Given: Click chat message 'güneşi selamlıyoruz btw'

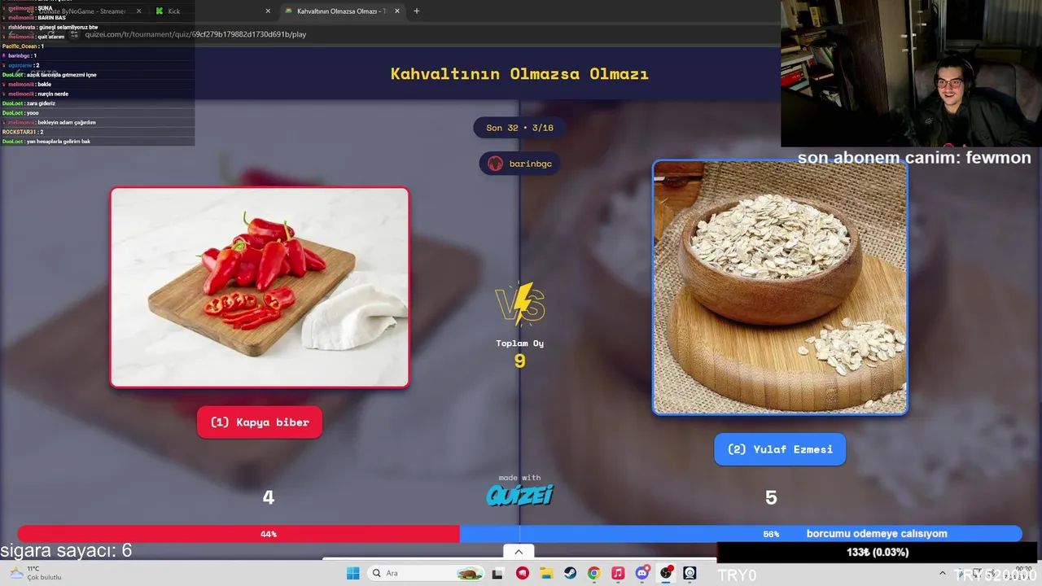Looking at the screenshot, I should click(68, 27).
